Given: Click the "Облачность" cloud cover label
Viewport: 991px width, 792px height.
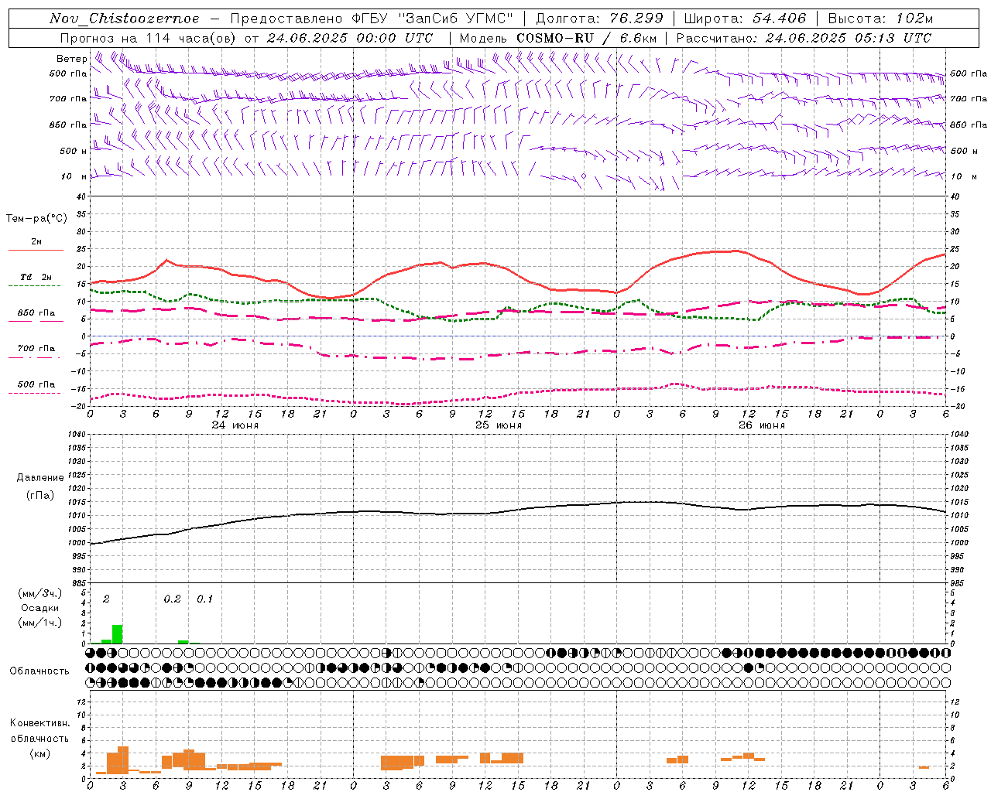Looking at the screenshot, I should pos(39,671).
